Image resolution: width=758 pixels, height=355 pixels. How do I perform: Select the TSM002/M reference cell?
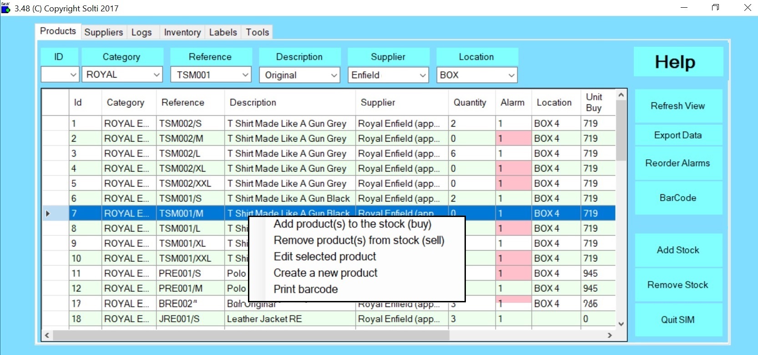tap(190, 138)
